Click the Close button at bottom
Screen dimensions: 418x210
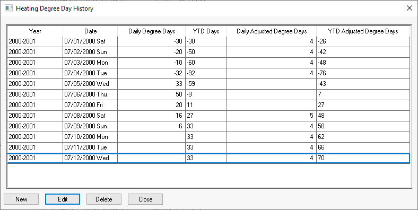click(x=145, y=199)
